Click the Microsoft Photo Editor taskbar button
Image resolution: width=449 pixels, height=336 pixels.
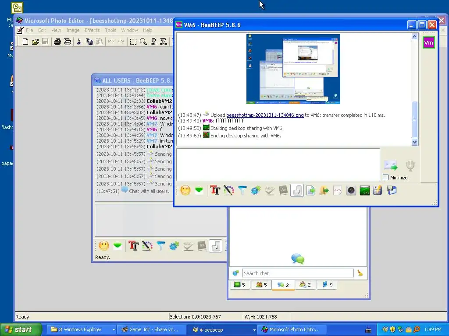click(x=291, y=330)
